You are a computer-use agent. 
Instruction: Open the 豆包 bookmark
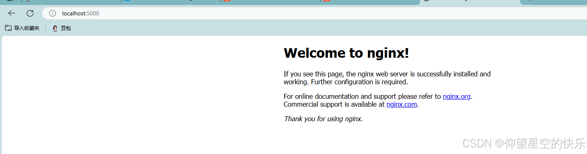point(62,28)
